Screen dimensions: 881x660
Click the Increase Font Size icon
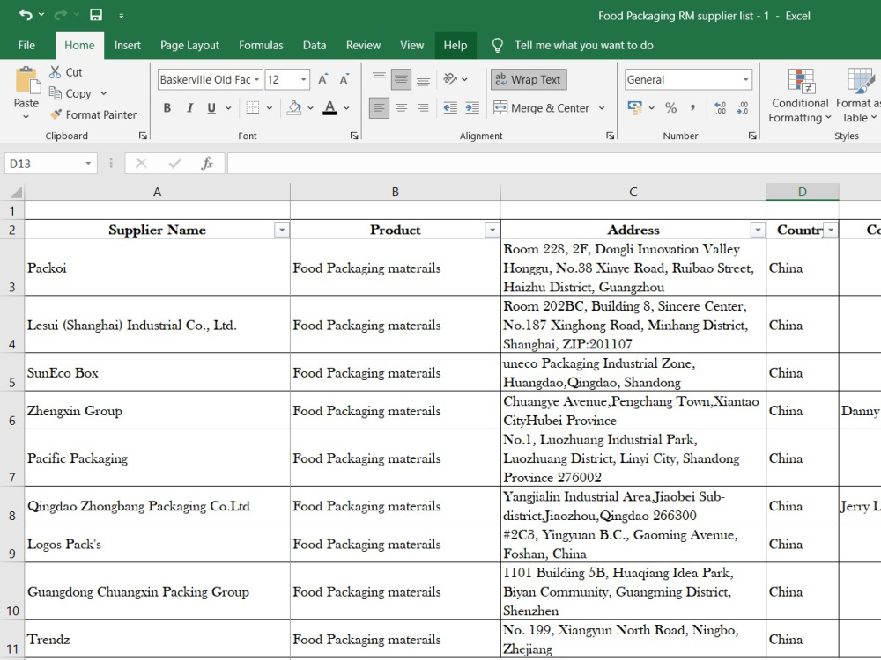tap(323, 80)
